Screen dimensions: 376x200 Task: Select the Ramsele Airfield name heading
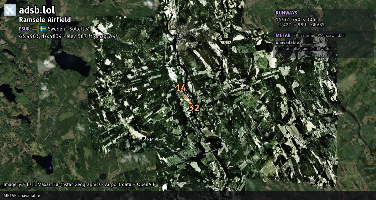click(45, 19)
